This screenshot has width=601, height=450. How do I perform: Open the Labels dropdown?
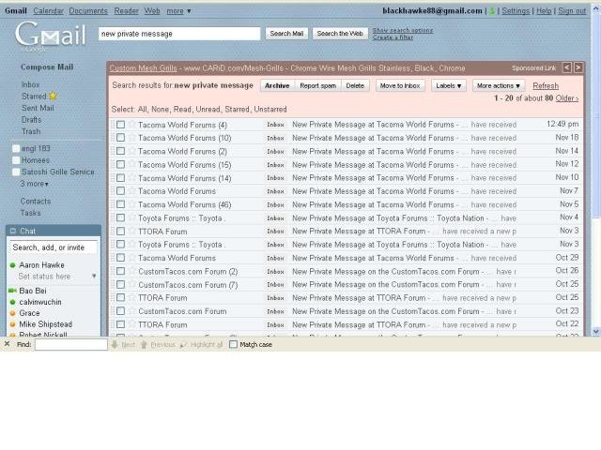tap(449, 85)
